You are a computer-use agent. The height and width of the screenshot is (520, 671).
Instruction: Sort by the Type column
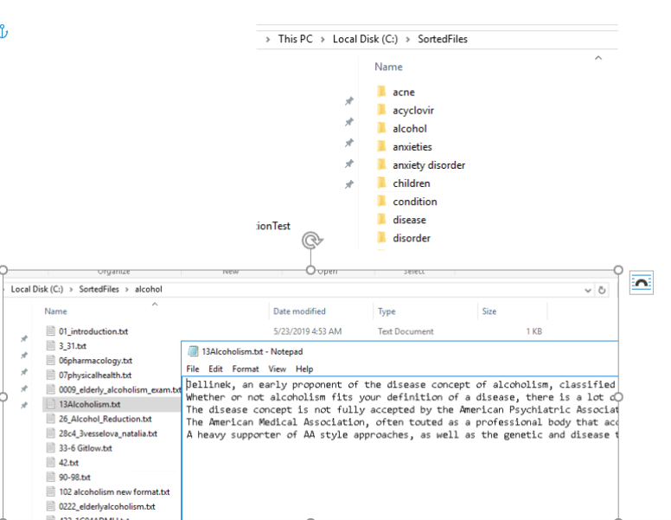tap(387, 311)
